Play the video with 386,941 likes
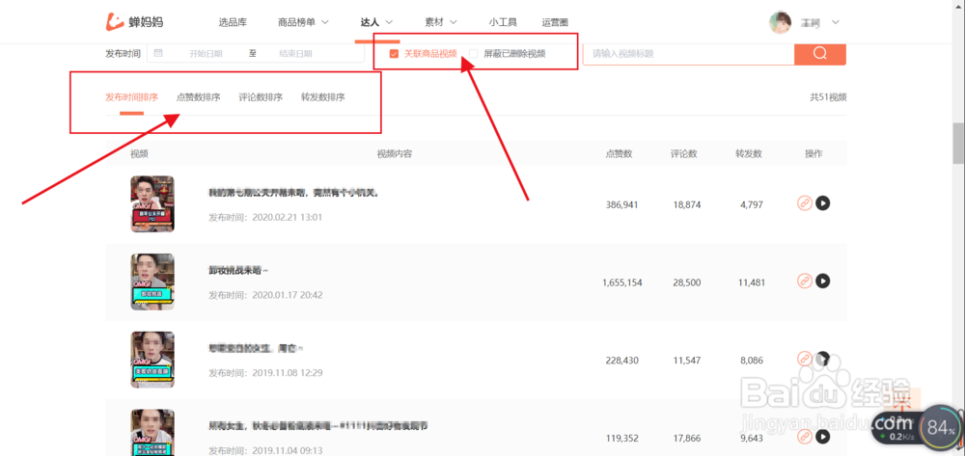 click(823, 203)
